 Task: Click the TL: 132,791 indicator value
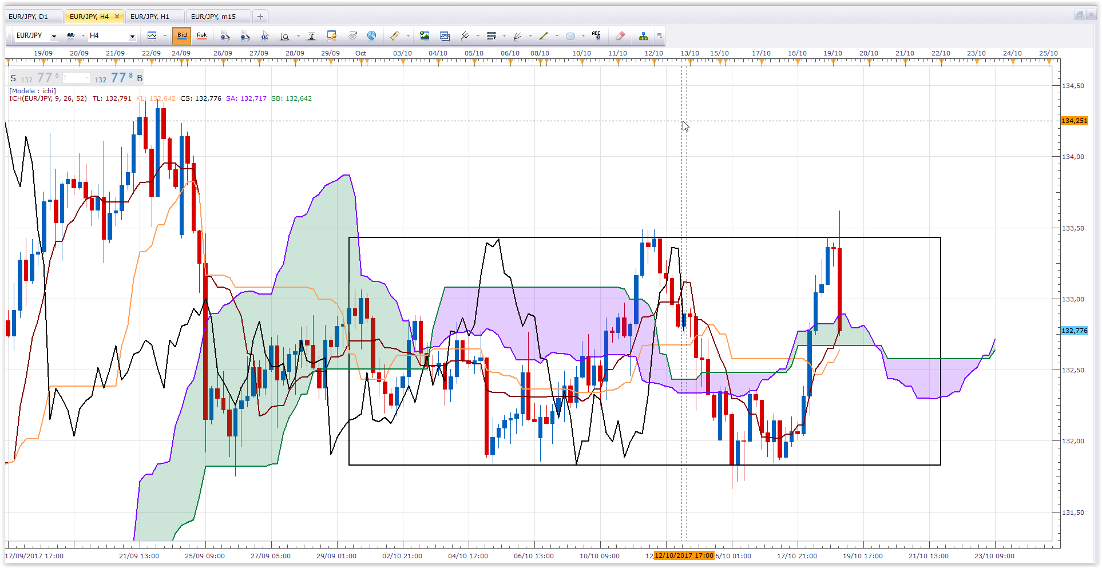point(112,98)
